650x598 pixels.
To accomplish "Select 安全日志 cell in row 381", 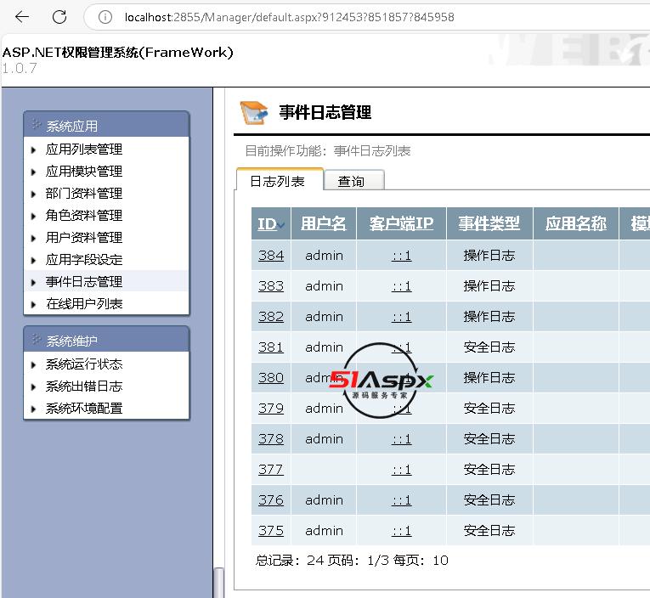I will (x=489, y=347).
